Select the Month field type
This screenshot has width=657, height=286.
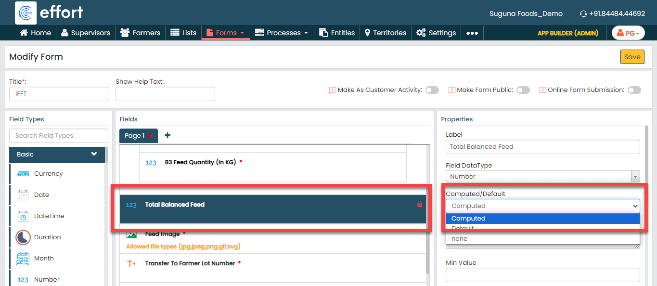(44, 259)
